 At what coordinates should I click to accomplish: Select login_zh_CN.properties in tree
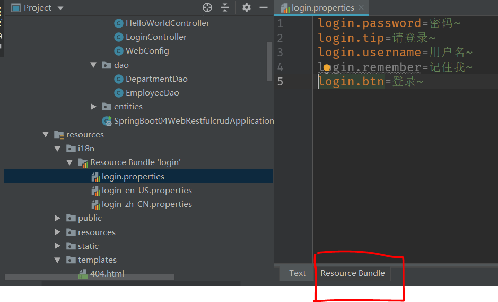(x=147, y=204)
